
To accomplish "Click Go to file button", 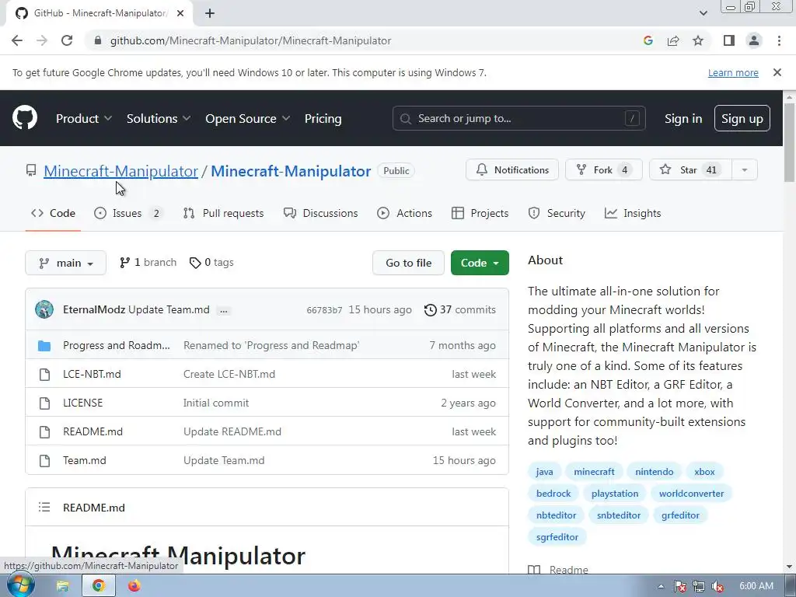I will point(408,263).
